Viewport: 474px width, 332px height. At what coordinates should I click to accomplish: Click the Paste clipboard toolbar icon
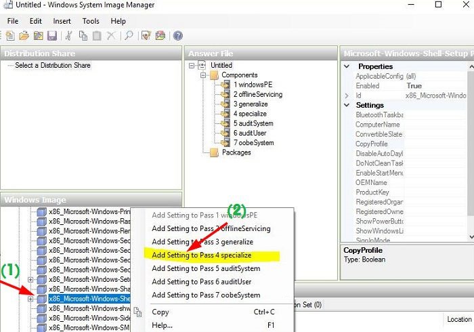click(x=97, y=36)
